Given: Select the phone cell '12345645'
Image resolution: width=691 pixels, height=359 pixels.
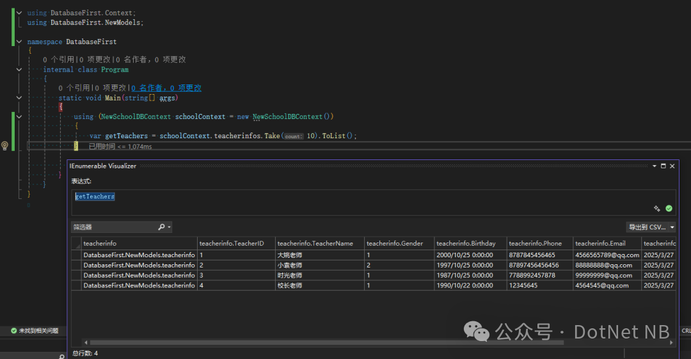Looking at the screenshot, I should tap(539, 285).
